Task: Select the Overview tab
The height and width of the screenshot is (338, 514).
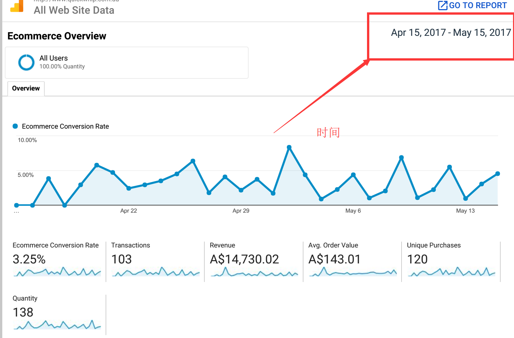Action: (26, 89)
